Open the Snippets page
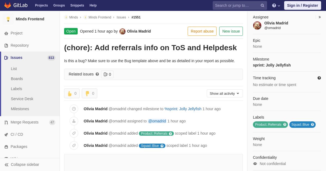Image resolution: width=326 pixels, height=171 pixels. point(77,5)
